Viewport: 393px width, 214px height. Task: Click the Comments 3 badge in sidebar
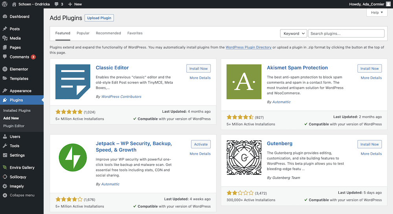(33, 57)
